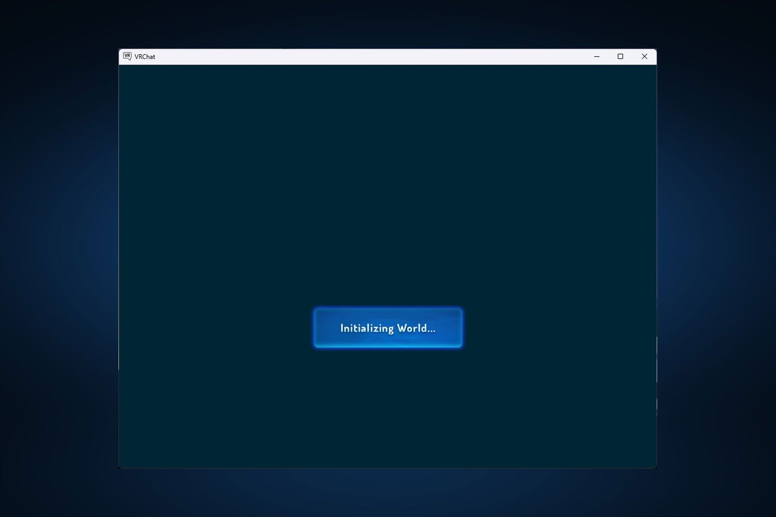Maximize the VRChat window
The width and height of the screenshot is (776, 517).
pyautogui.click(x=620, y=57)
